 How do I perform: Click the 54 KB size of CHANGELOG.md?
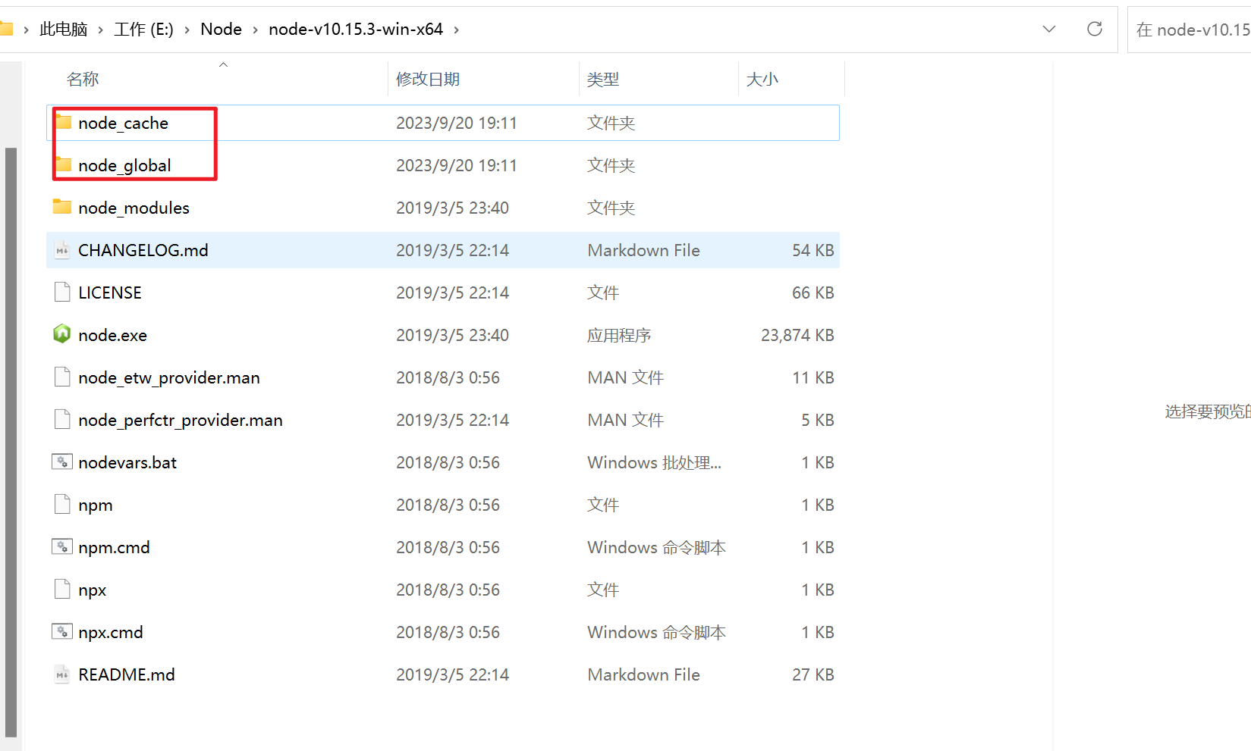pos(813,250)
